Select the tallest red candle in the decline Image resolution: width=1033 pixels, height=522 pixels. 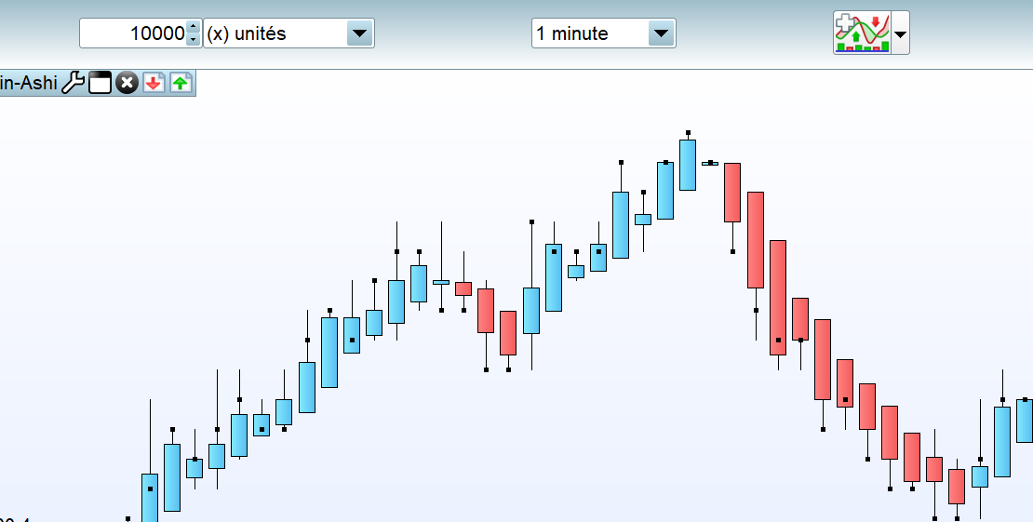(x=778, y=297)
